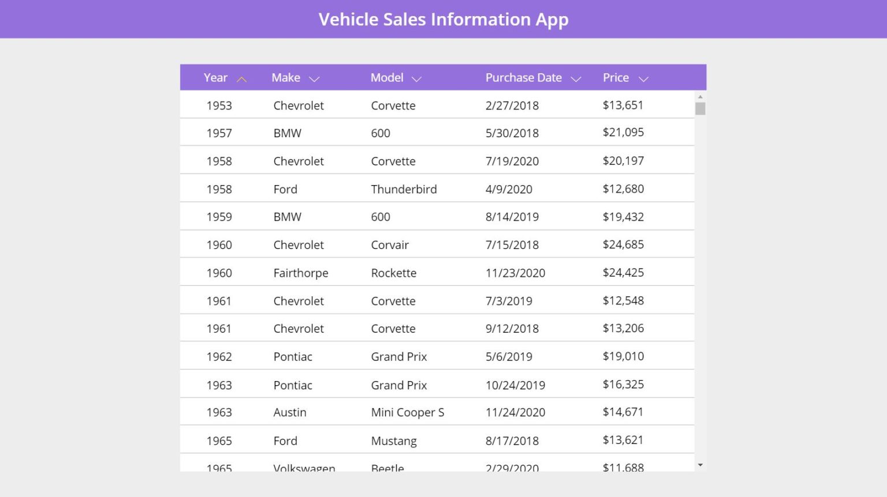Viewport: 887px width, 497px height.
Task: Click the Year column header label
Action: pyautogui.click(x=215, y=78)
